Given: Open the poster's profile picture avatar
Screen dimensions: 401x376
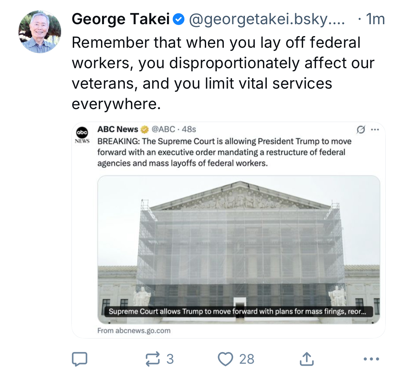Looking at the screenshot, I should pos(40,32).
